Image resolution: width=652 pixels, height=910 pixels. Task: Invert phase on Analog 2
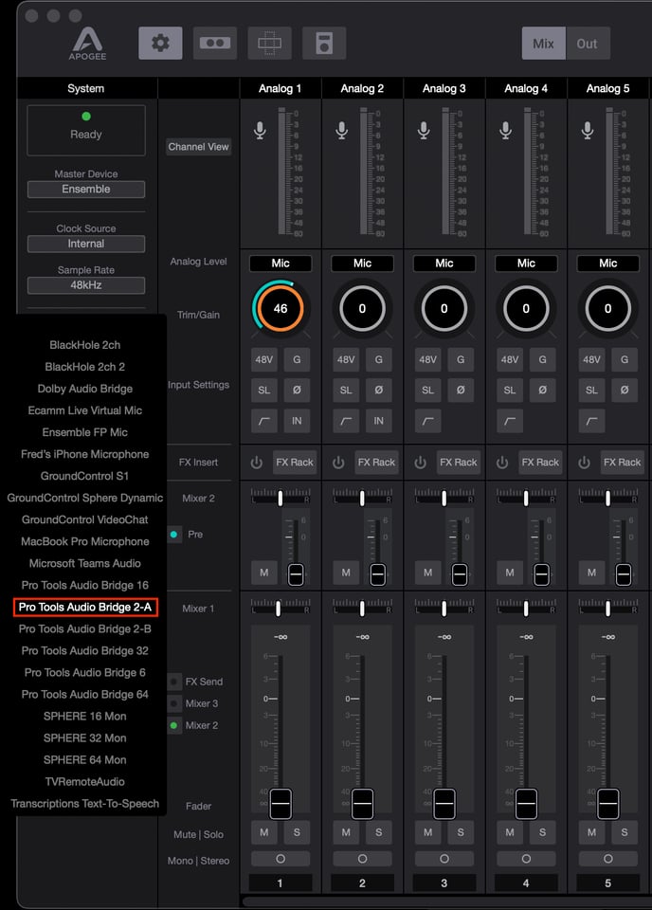(378, 390)
